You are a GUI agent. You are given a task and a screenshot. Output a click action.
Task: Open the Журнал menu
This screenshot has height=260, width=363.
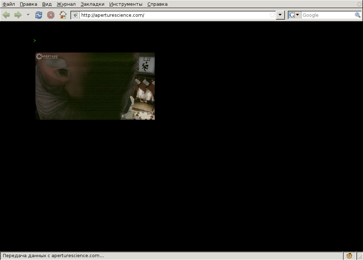66,4
